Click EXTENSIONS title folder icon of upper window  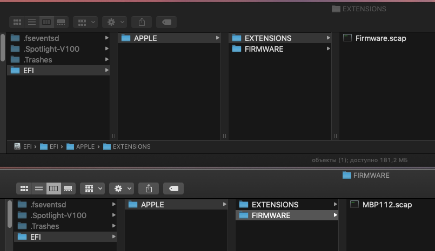pyautogui.click(x=336, y=9)
